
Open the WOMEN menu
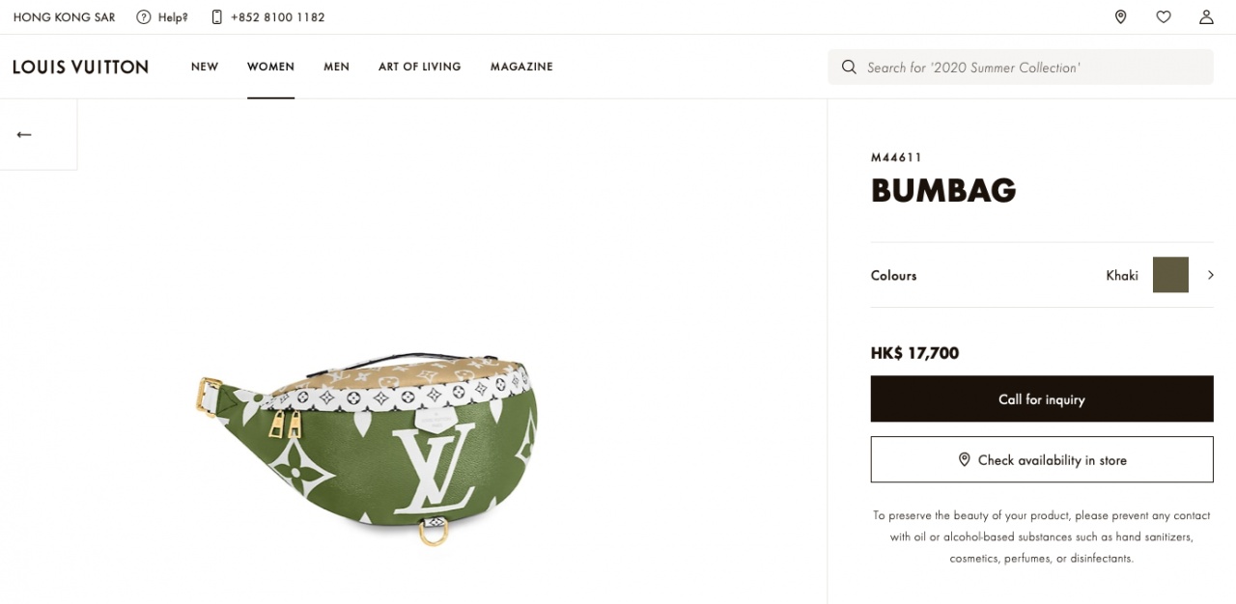[270, 67]
